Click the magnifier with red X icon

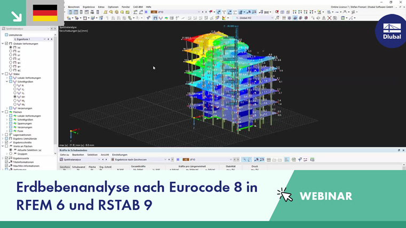[x=277, y=12]
